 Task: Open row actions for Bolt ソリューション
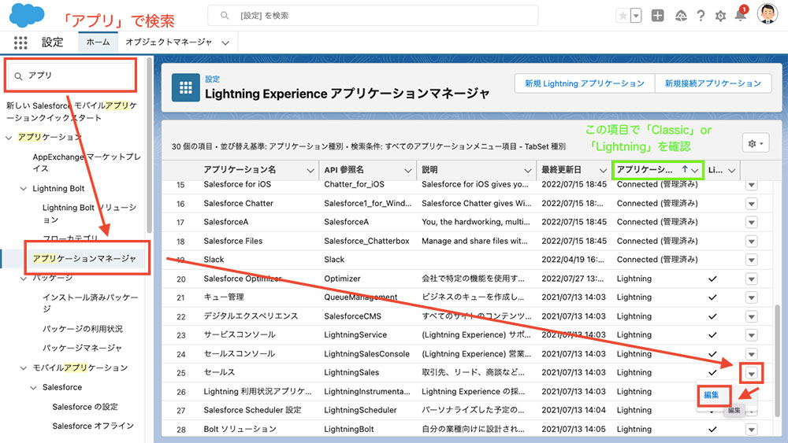pyautogui.click(x=751, y=430)
